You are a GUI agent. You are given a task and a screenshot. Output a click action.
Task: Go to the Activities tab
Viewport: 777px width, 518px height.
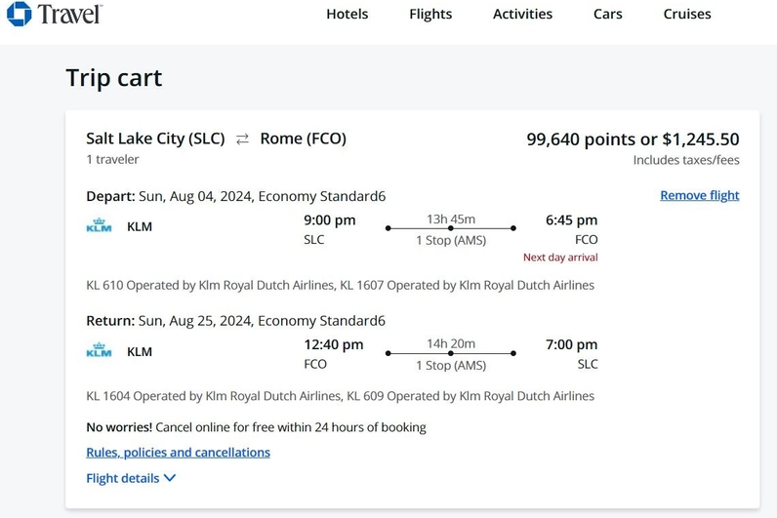pos(522,14)
